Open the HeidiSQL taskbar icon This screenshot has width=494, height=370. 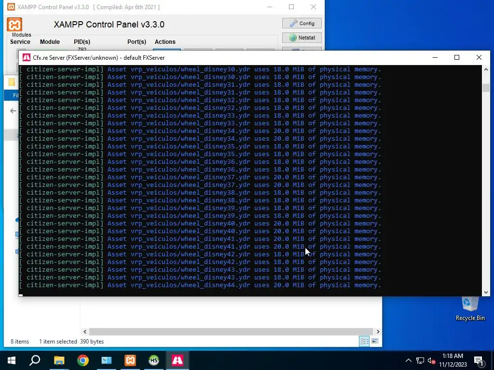pos(154,360)
